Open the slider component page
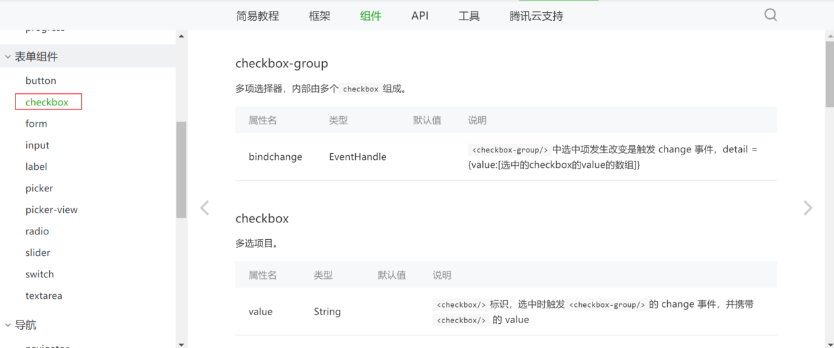 coord(38,253)
